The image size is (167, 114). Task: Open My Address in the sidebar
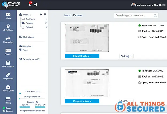tap(8, 28)
